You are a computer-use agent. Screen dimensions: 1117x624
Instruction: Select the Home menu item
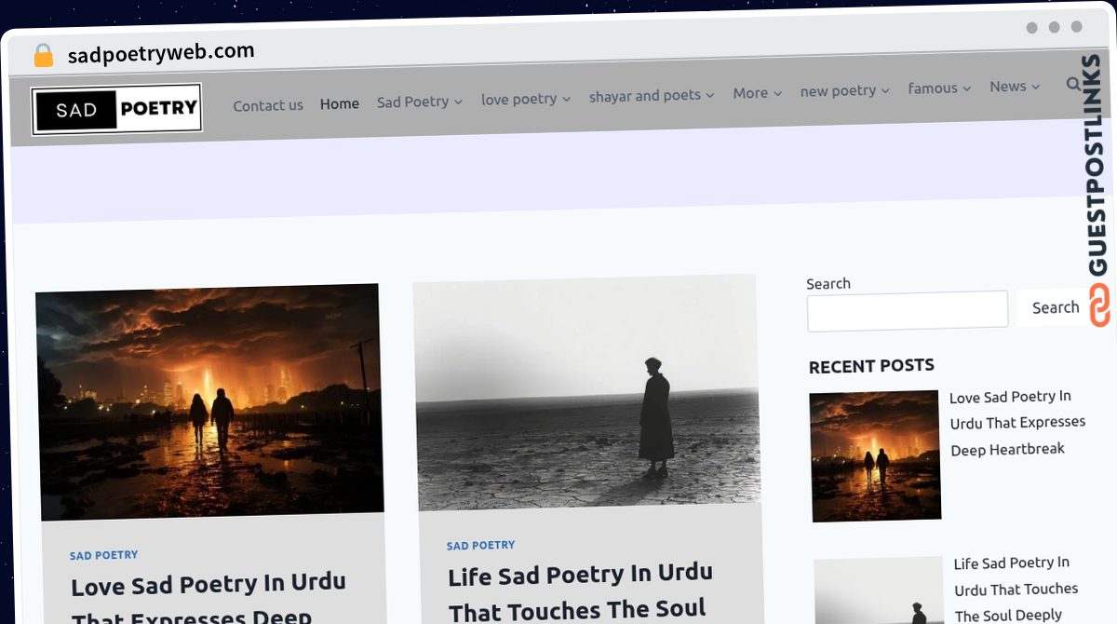340,103
